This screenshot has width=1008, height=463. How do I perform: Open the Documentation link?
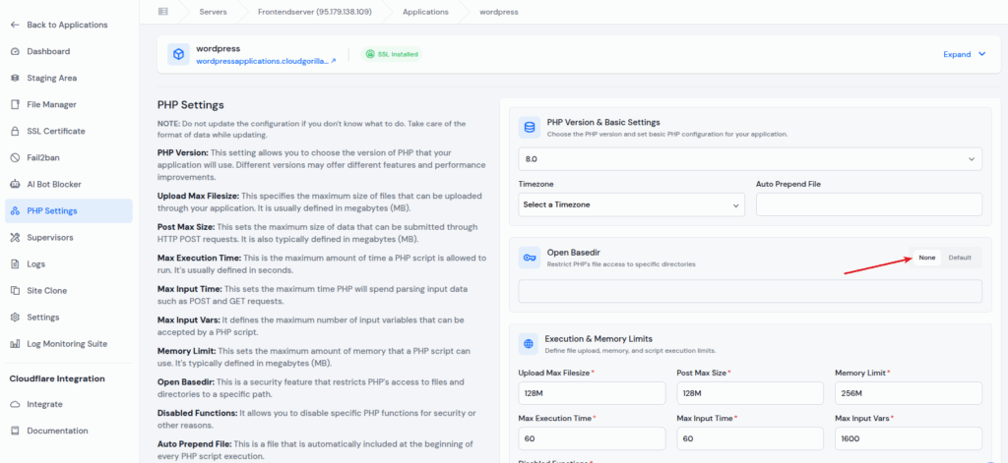pyautogui.click(x=69, y=431)
